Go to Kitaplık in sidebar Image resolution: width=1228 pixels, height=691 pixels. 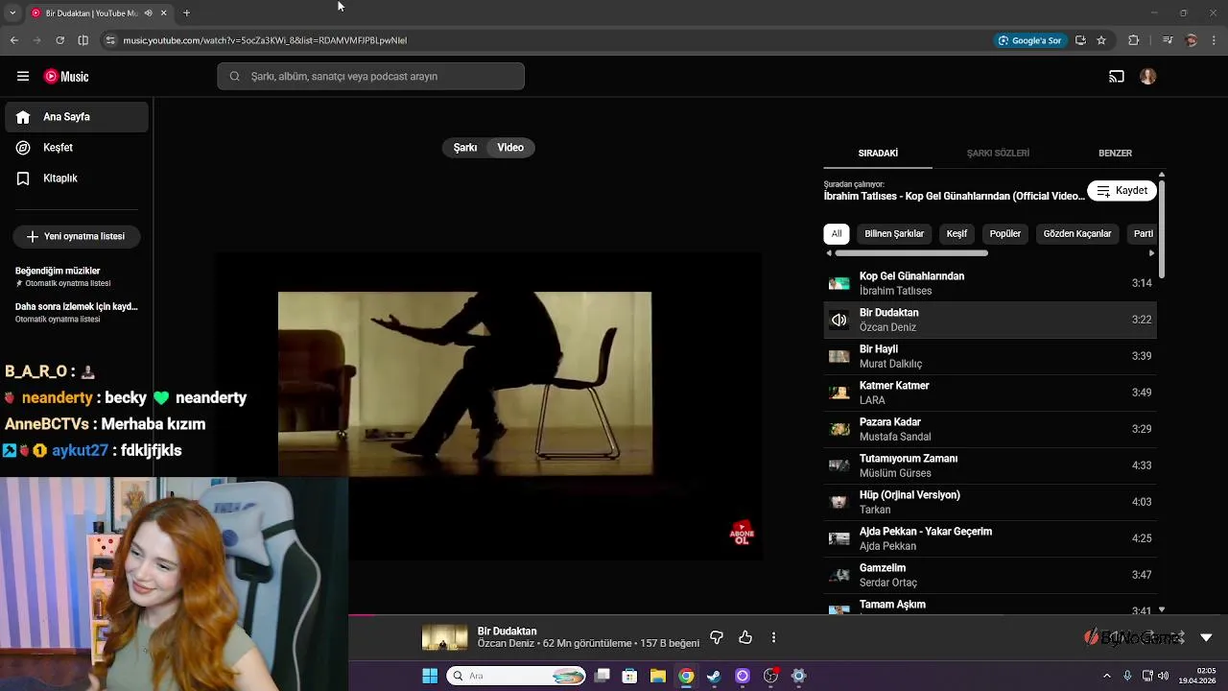pyautogui.click(x=77, y=179)
